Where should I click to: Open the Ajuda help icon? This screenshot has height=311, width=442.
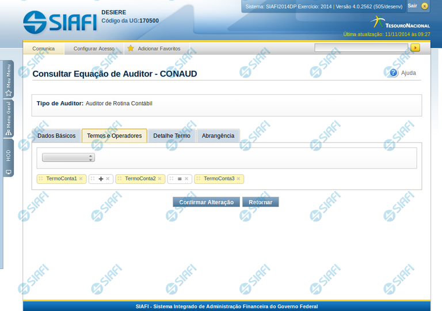click(394, 73)
